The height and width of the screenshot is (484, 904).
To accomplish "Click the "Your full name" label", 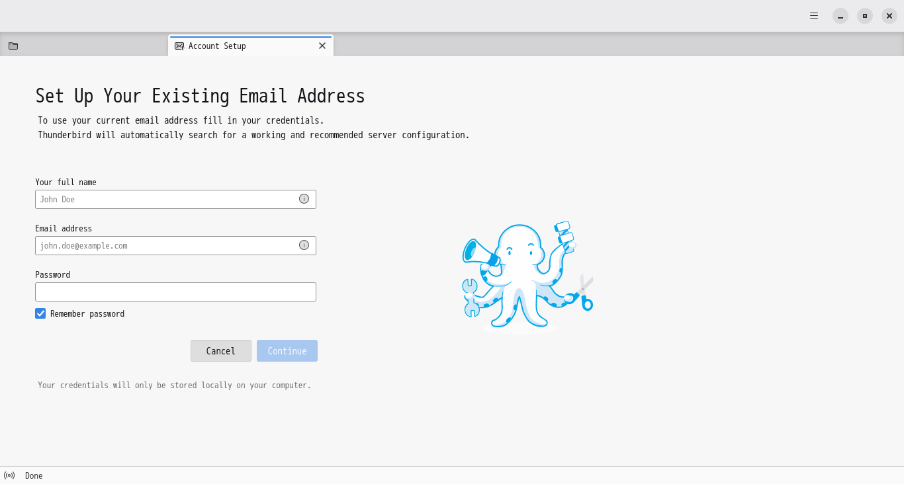I will pyautogui.click(x=66, y=182).
